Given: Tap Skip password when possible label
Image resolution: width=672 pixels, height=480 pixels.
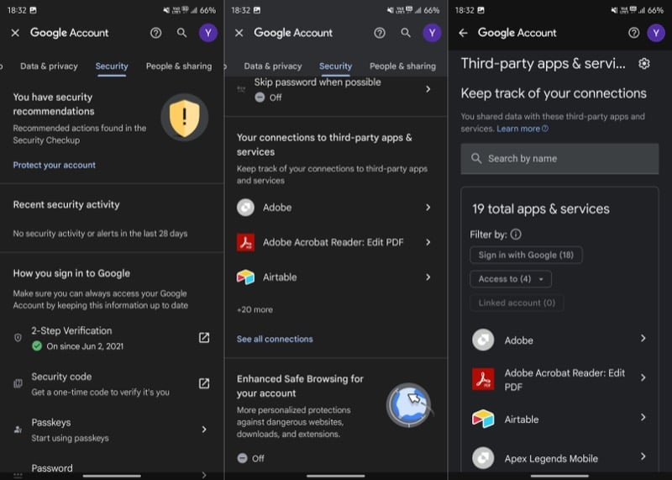Looking at the screenshot, I should pos(318,82).
